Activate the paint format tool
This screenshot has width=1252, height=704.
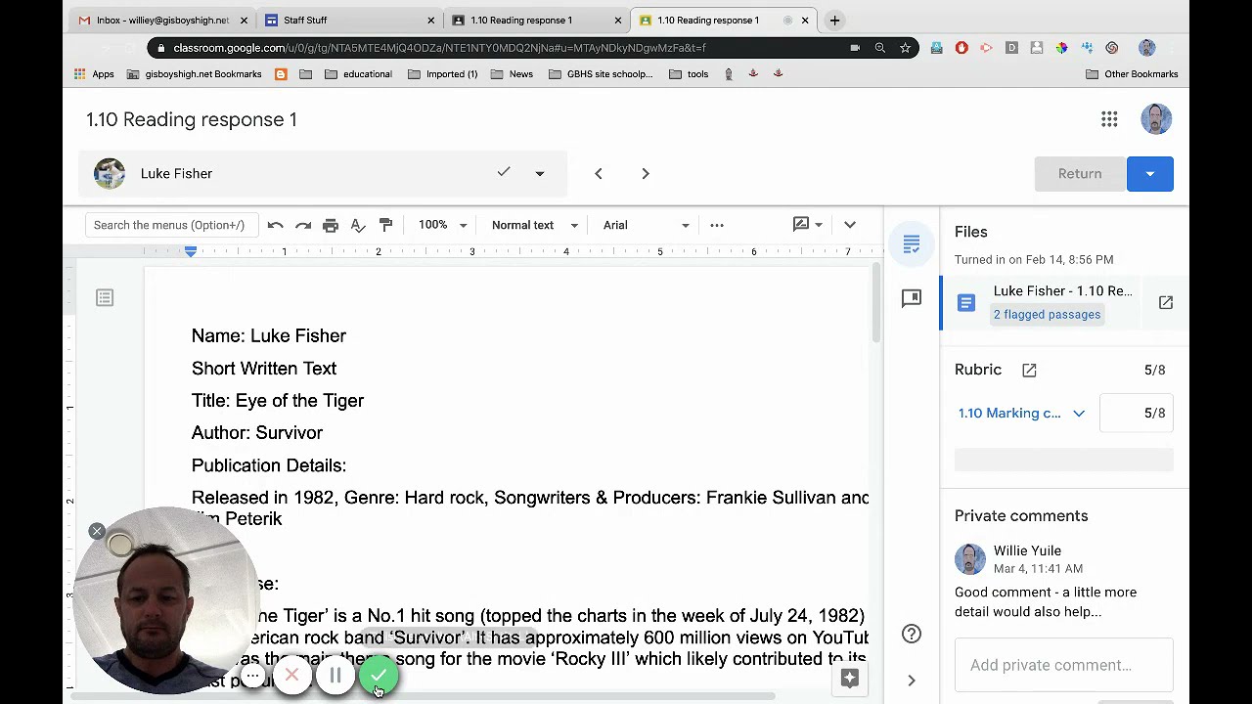(x=385, y=225)
